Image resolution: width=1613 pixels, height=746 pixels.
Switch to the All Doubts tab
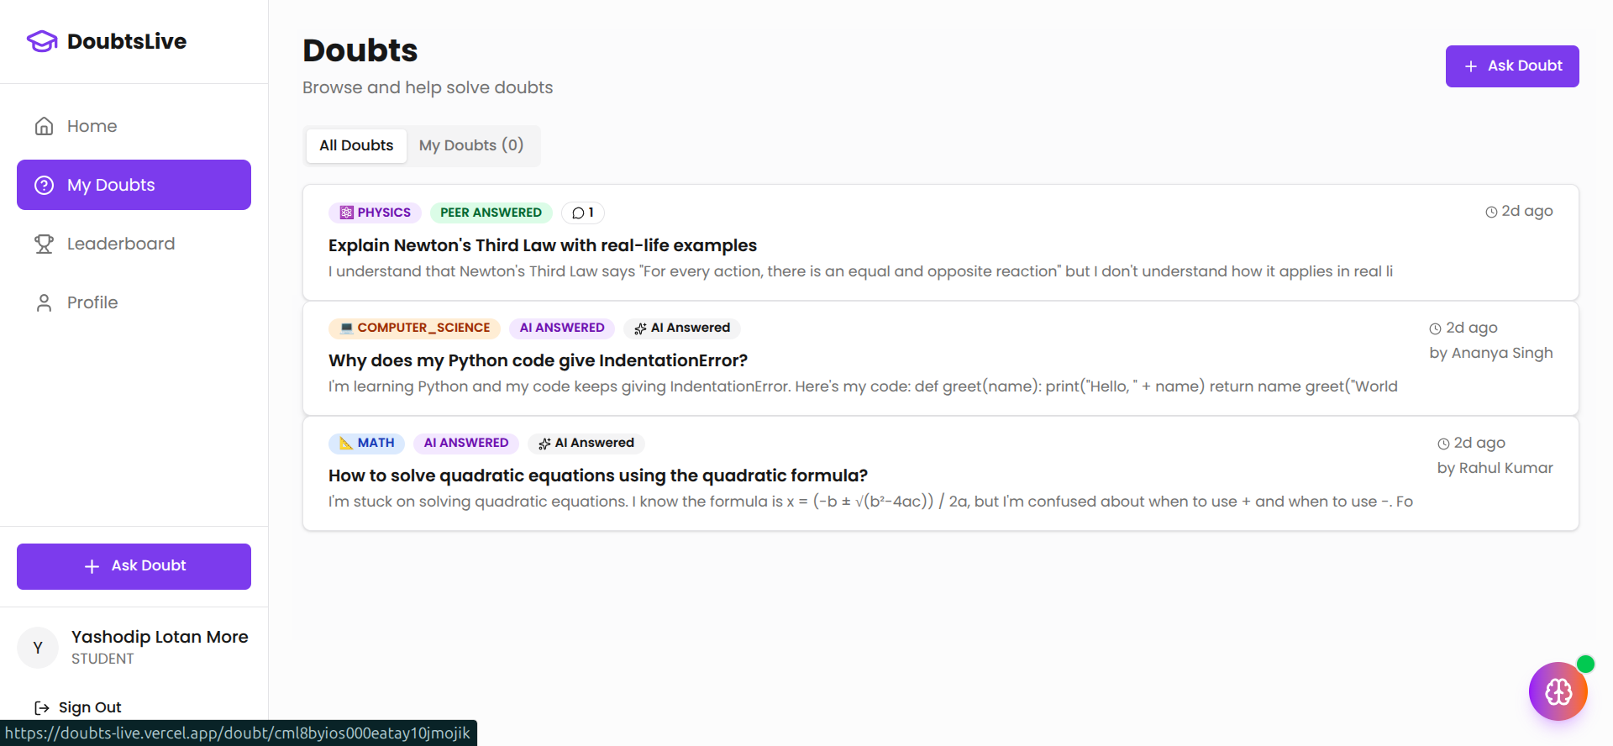pyautogui.click(x=356, y=145)
